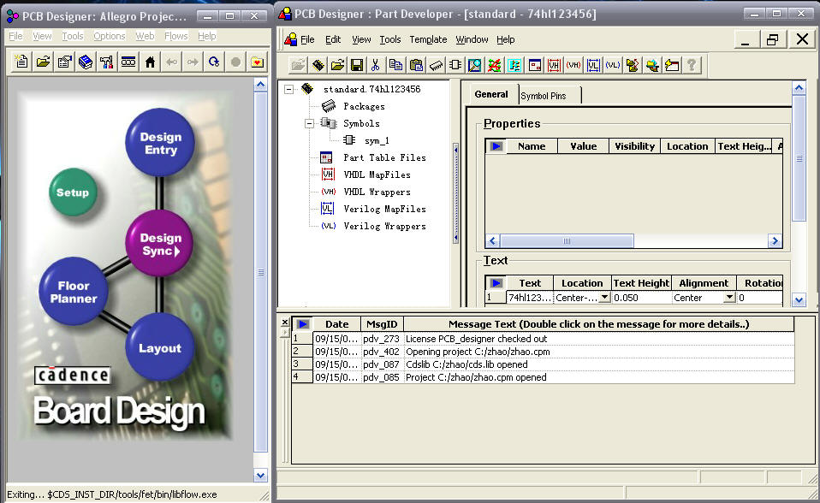Collapse the Symbols tree node
Image resolution: width=820 pixels, height=503 pixels.
(x=309, y=123)
